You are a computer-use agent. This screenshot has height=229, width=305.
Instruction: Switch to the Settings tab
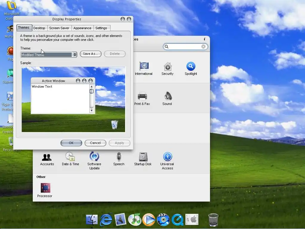[x=101, y=28]
